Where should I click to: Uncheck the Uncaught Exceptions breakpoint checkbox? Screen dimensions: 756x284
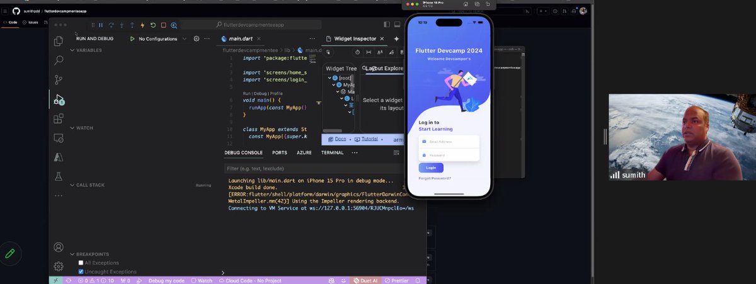tap(81, 271)
